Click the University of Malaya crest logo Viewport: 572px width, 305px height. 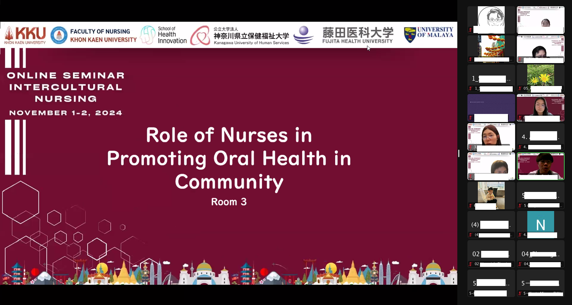[x=410, y=35]
